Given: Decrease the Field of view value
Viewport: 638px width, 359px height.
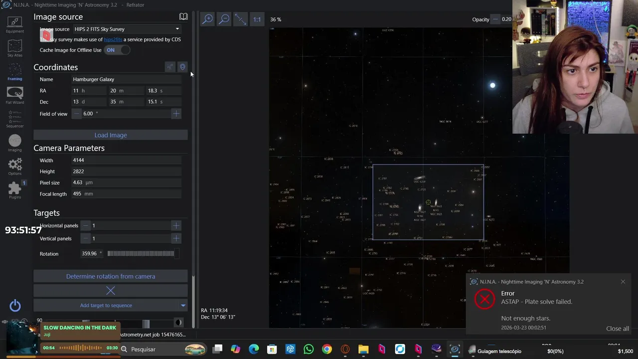Looking at the screenshot, I should pyautogui.click(x=77, y=114).
